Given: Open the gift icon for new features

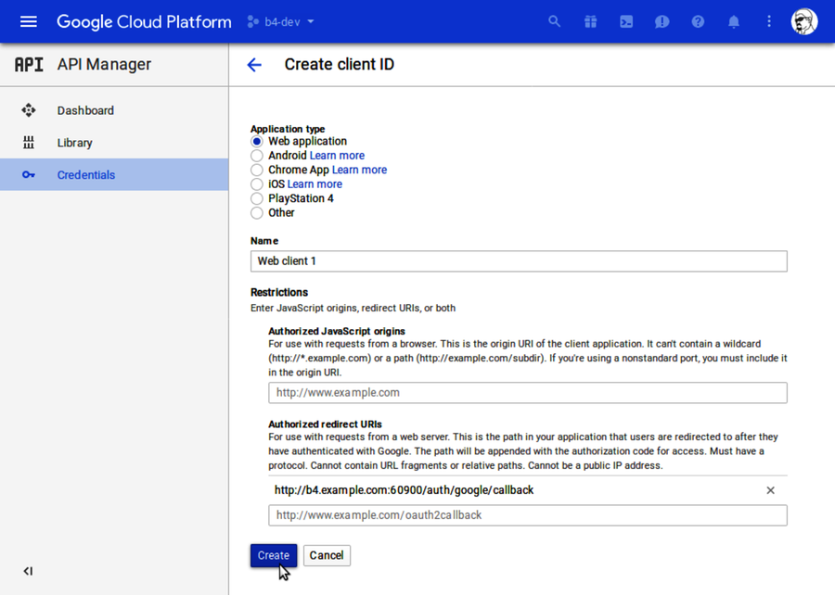Looking at the screenshot, I should (x=590, y=20).
